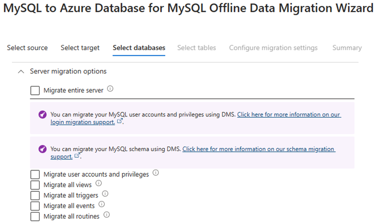Collapse the Server migration options section
The image size is (377, 223).
(x=20, y=71)
